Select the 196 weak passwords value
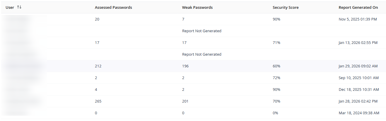 [185, 66]
